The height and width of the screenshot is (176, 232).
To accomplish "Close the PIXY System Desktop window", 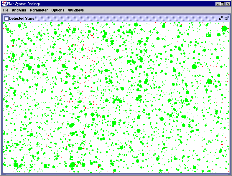I will coord(228,4).
